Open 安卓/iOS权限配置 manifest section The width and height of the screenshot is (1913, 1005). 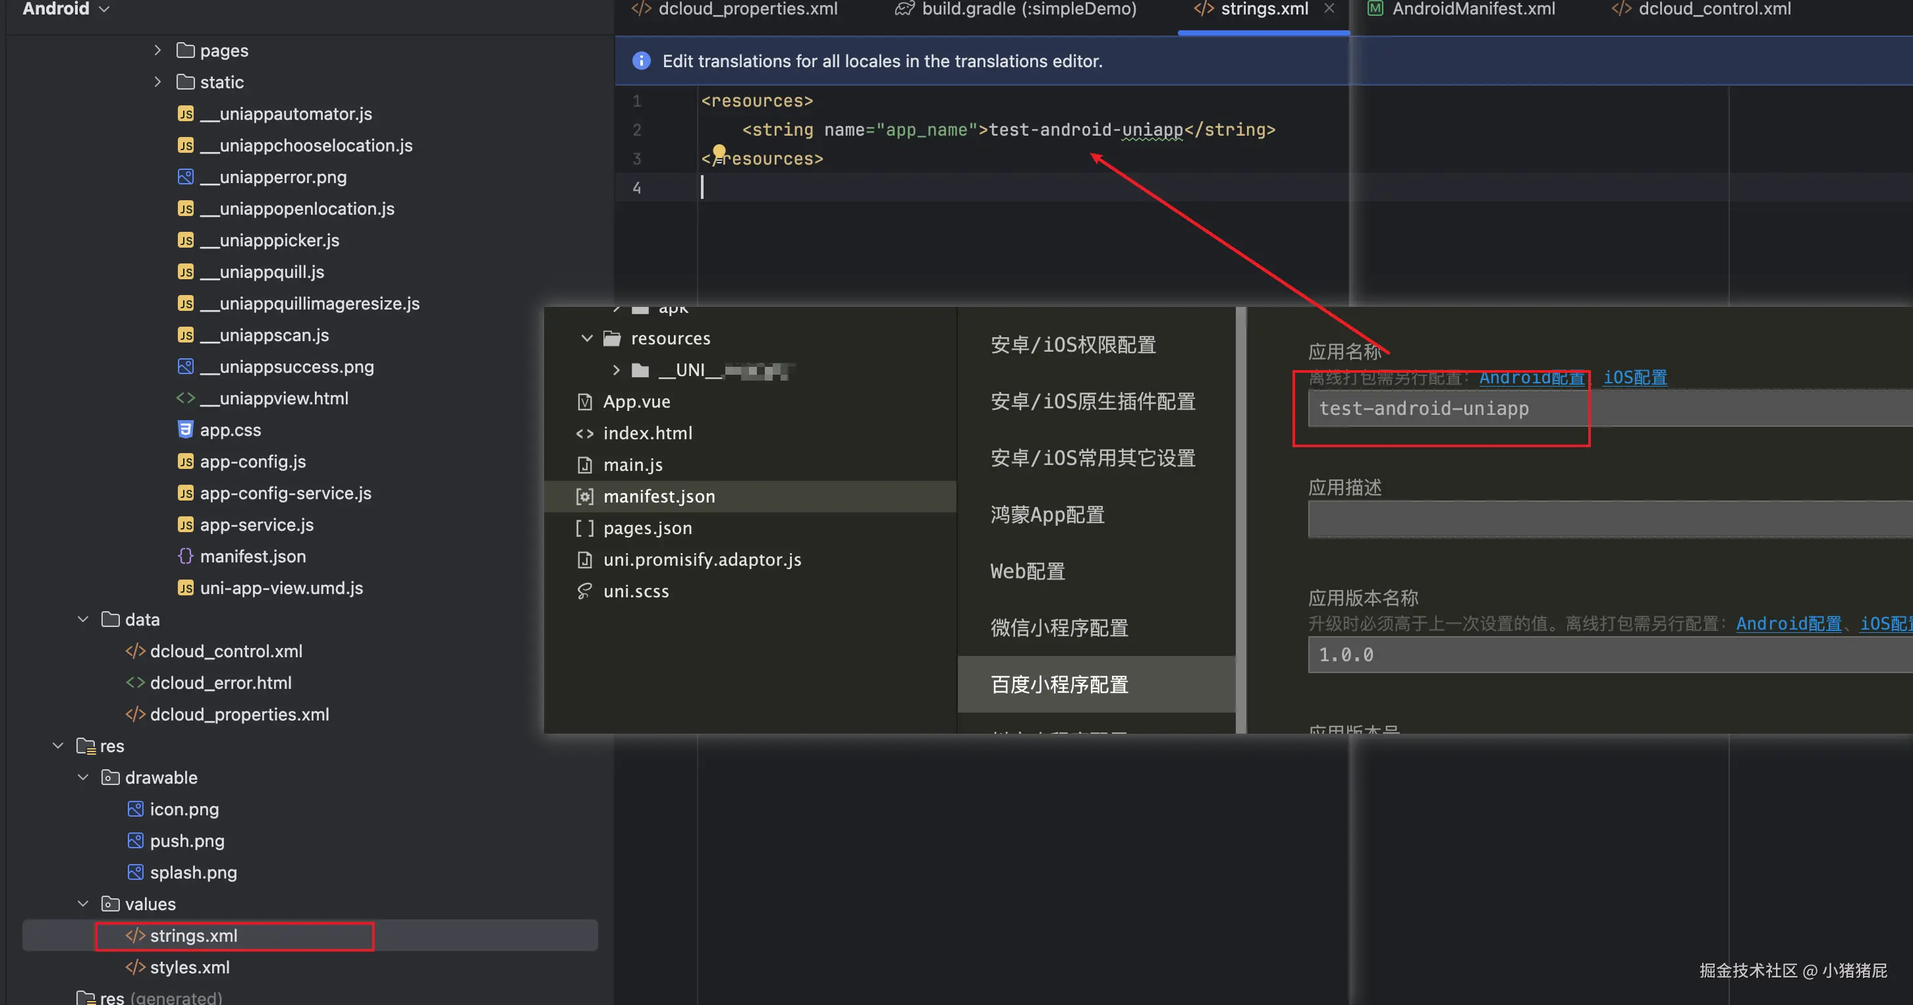pos(1073,345)
